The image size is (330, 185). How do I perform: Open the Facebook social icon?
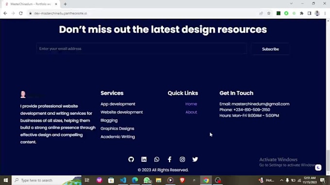tap(170, 159)
